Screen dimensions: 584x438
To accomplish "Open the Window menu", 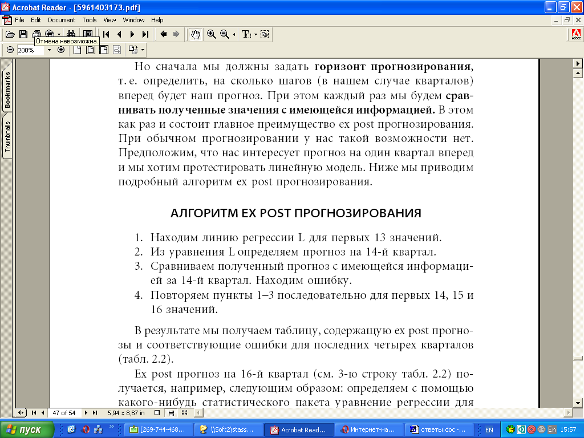I will 133,20.
